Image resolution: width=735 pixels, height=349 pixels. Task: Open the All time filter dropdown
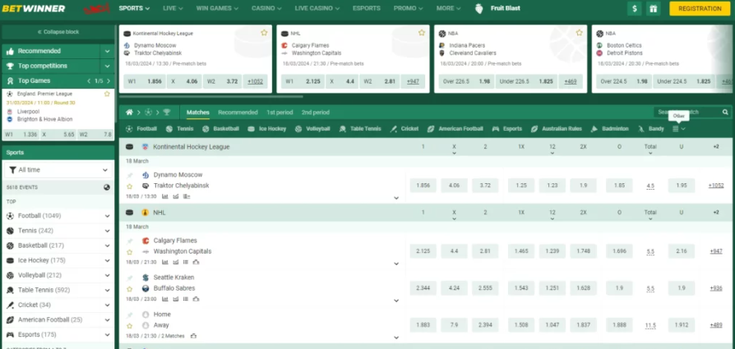click(58, 170)
